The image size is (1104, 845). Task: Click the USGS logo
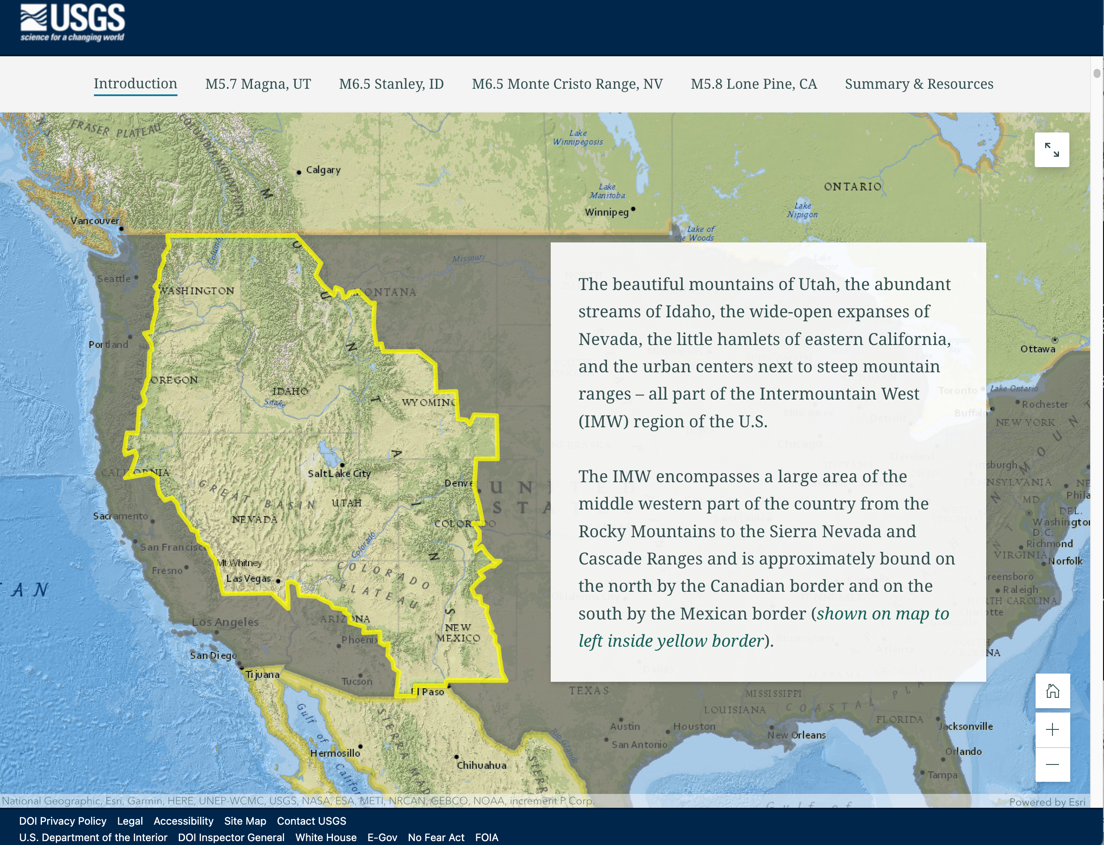coord(73,23)
